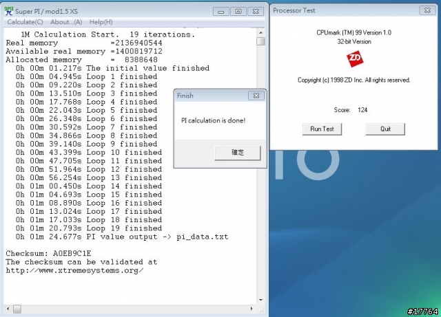The width and height of the screenshot is (441, 317).
Task: Maximize the Super PI window
Action: point(238,12)
